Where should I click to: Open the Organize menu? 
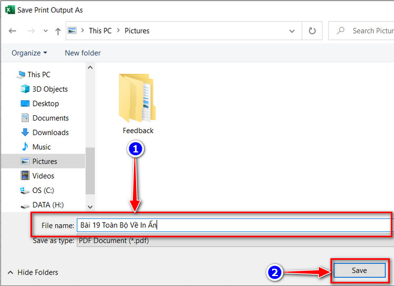29,53
